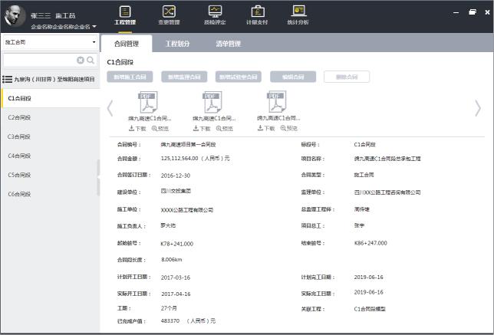Preview the first PDF contract (预览)
The width and height of the screenshot is (494, 335).
pyautogui.click(x=160, y=129)
